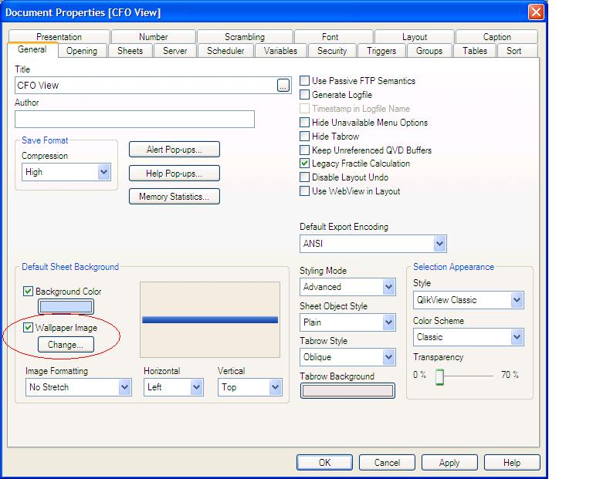The width and height of the screenshot is (593, 479).
Task: Switch to the Triggers tab
Action: pos(381,51)
